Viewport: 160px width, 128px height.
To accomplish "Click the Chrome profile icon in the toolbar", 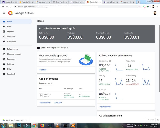I will pos(153,7).
